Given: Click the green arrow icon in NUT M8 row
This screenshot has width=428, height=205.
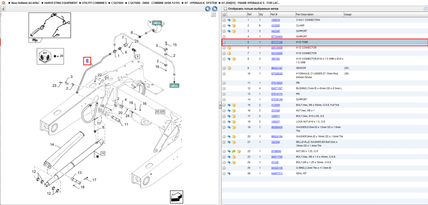Looking at the screenshot, I should [234, 151].
